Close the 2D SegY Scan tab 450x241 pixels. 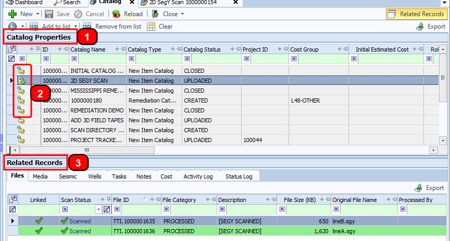(235, 2)
